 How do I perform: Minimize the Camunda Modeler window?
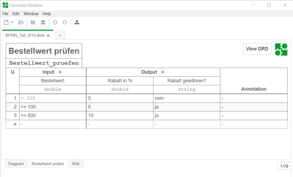253,5
